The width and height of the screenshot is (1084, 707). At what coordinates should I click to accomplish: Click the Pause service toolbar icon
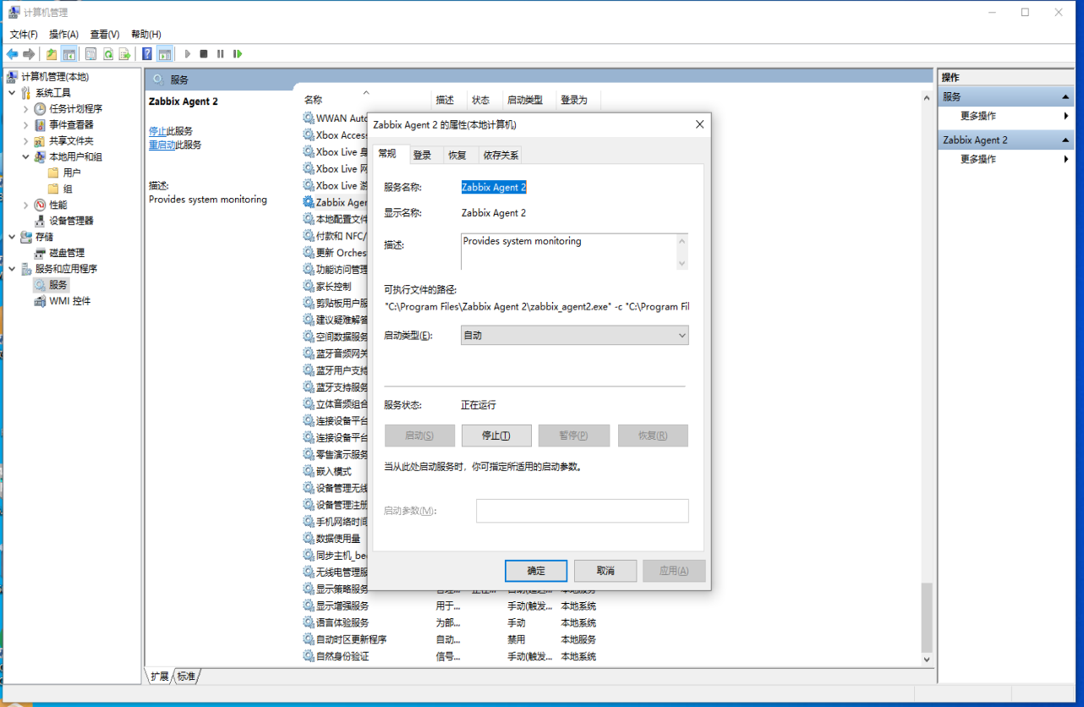click(221, 54)
